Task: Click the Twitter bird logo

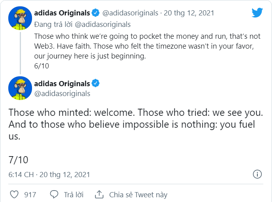Action: tap(257, 13)
